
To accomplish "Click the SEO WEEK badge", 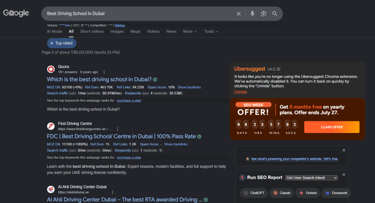I will click(x=253, y=105).
